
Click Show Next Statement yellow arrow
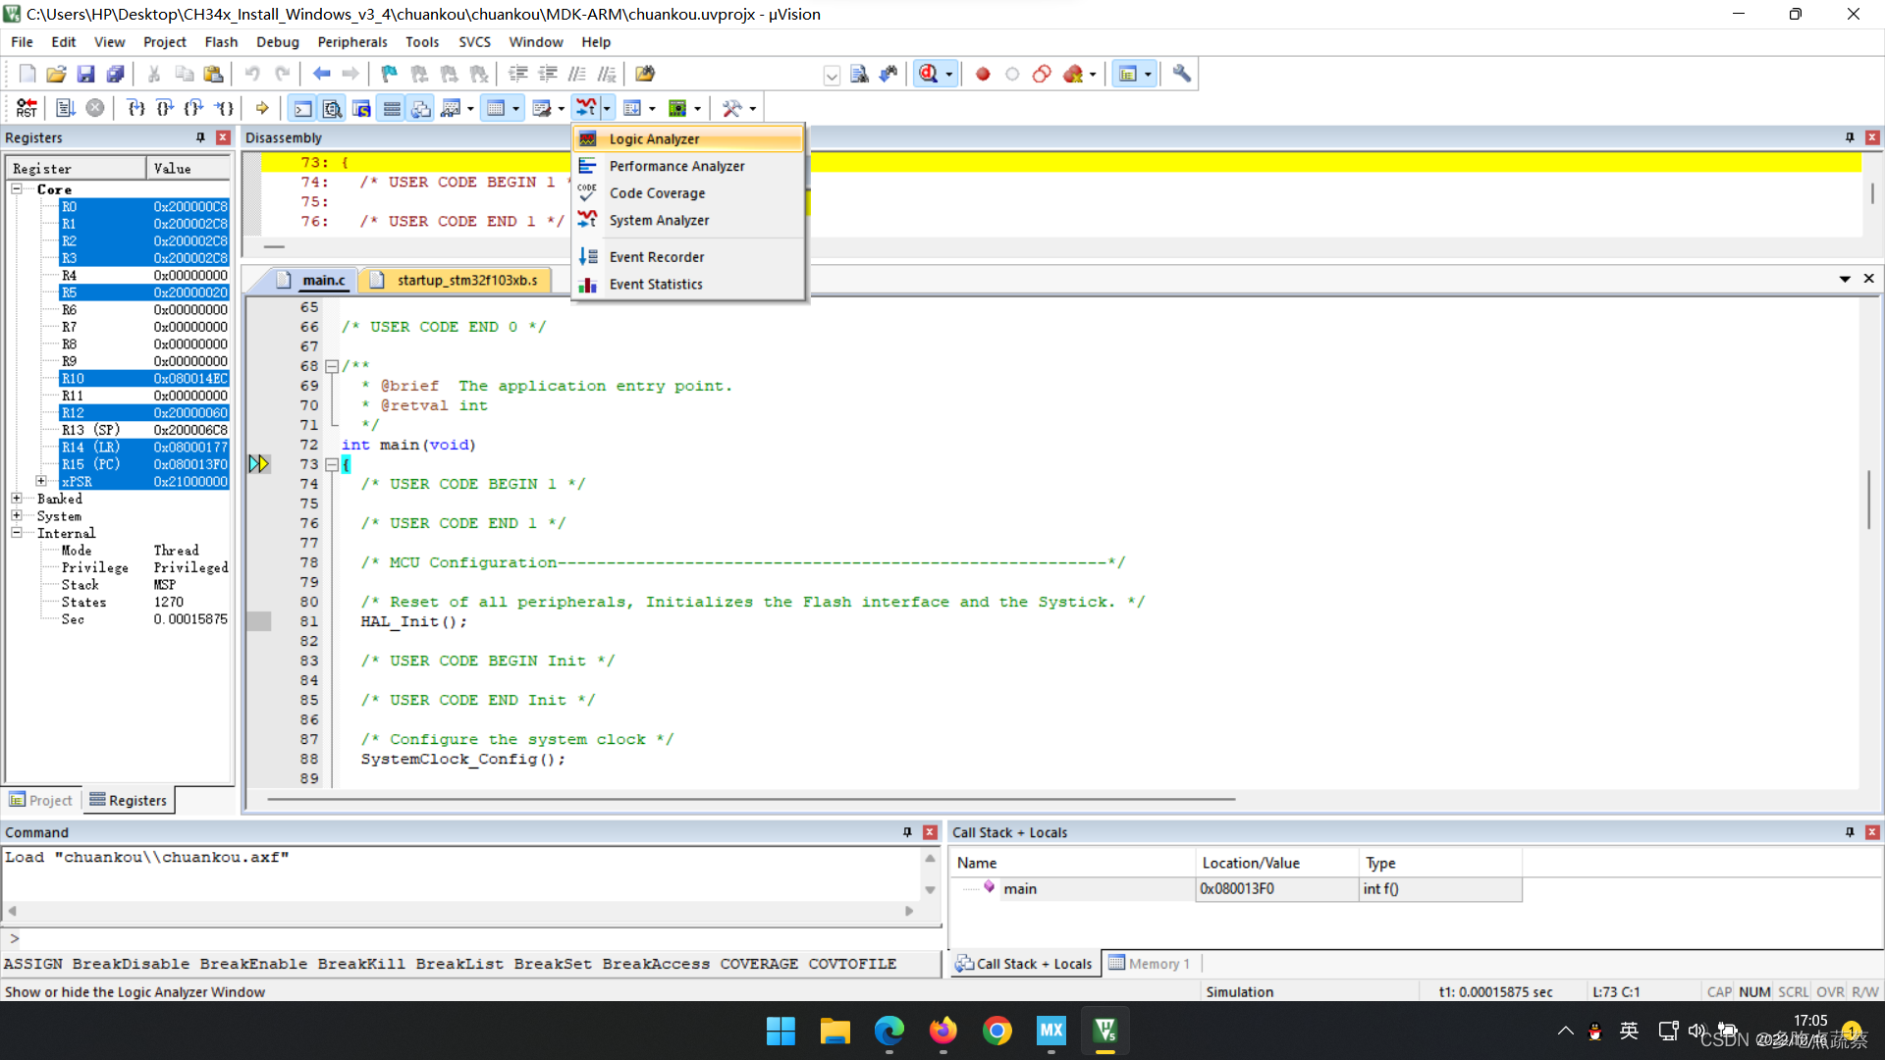[x=262, y=108]
